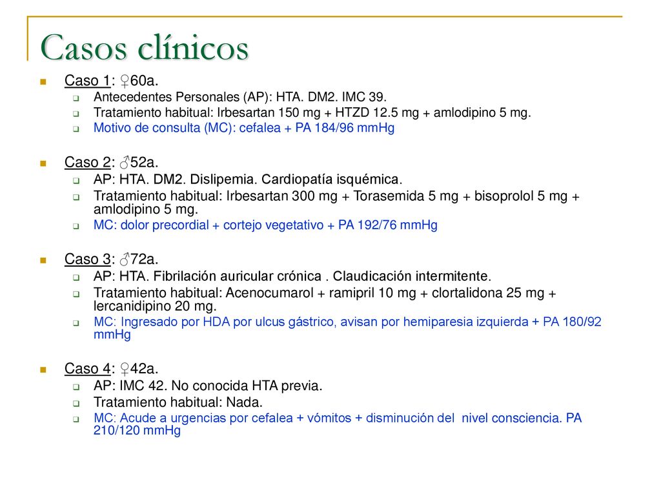Click blue 'Motivo de consulta (MC): cefalea' line
This screenshot has height=496, width=661.
click(244, 128)
